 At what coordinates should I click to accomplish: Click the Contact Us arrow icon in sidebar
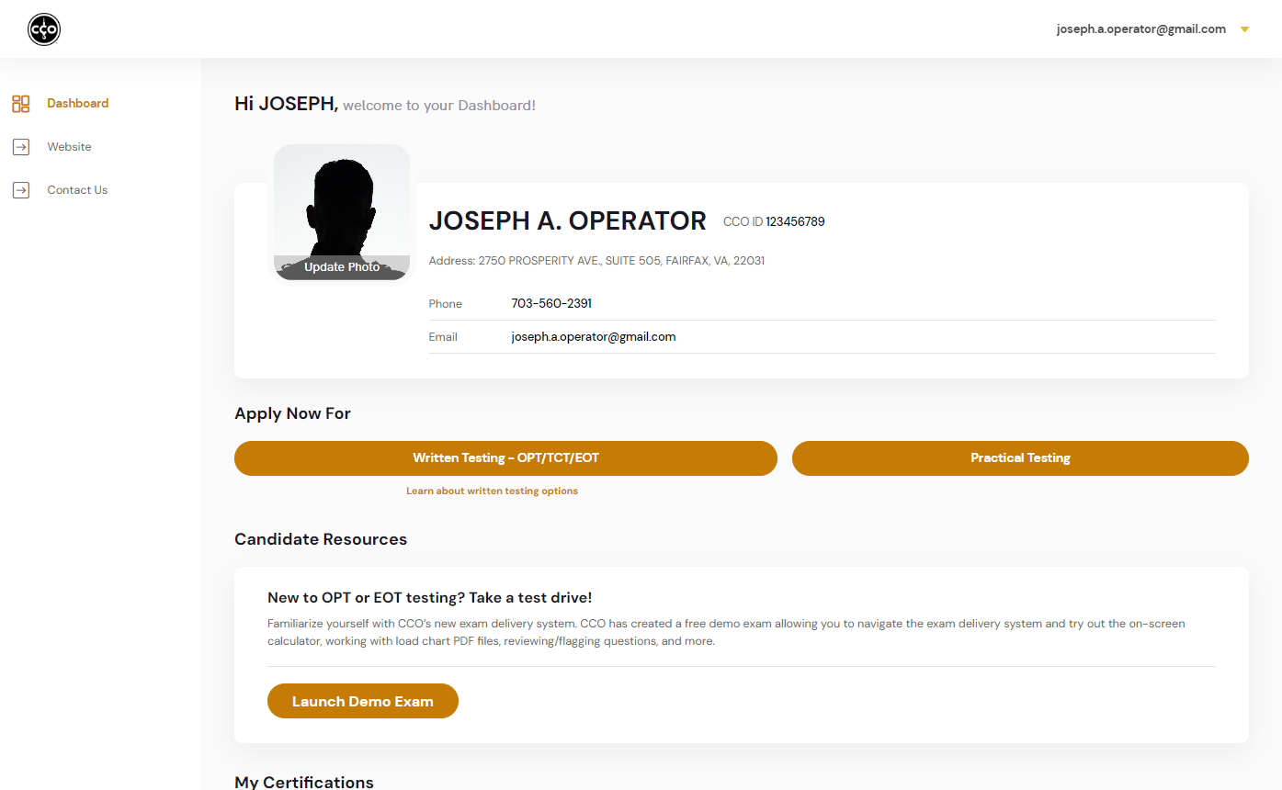pyautogui.click(x=21, y=190)
